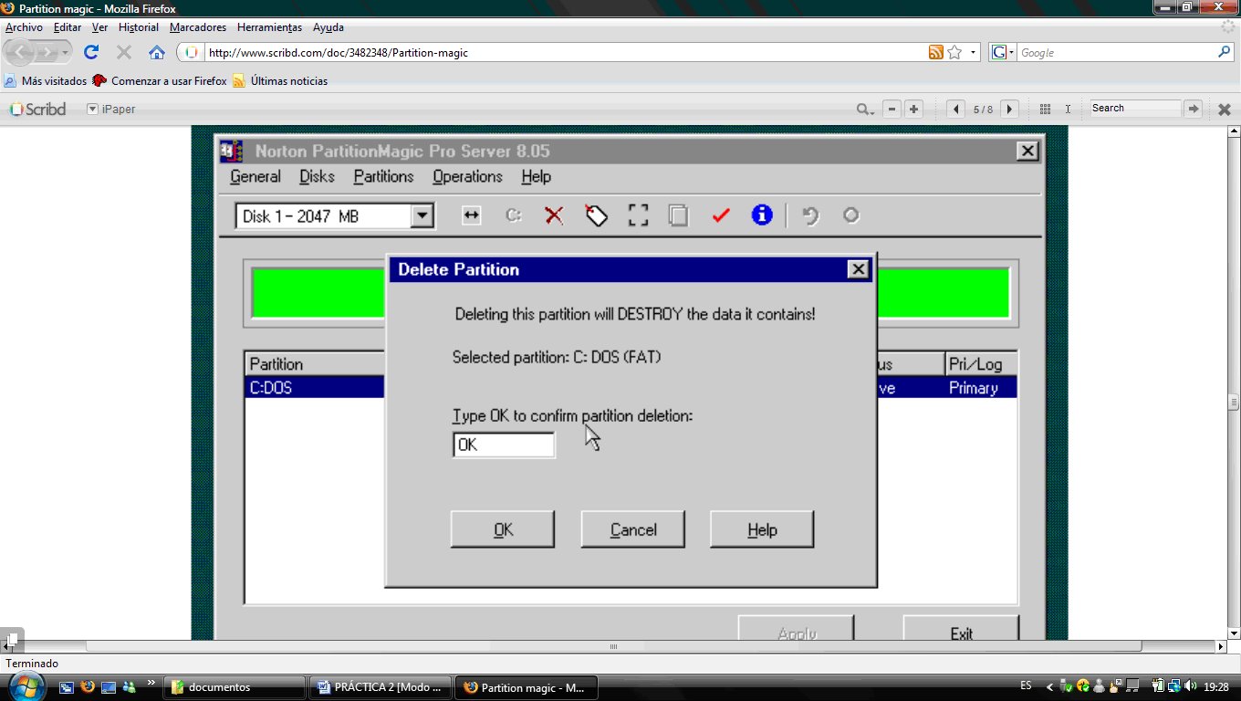1241x701 pixels.
Task: Open Firefox Historial menu
Action: pyautogui.click(x=139, y=27)
